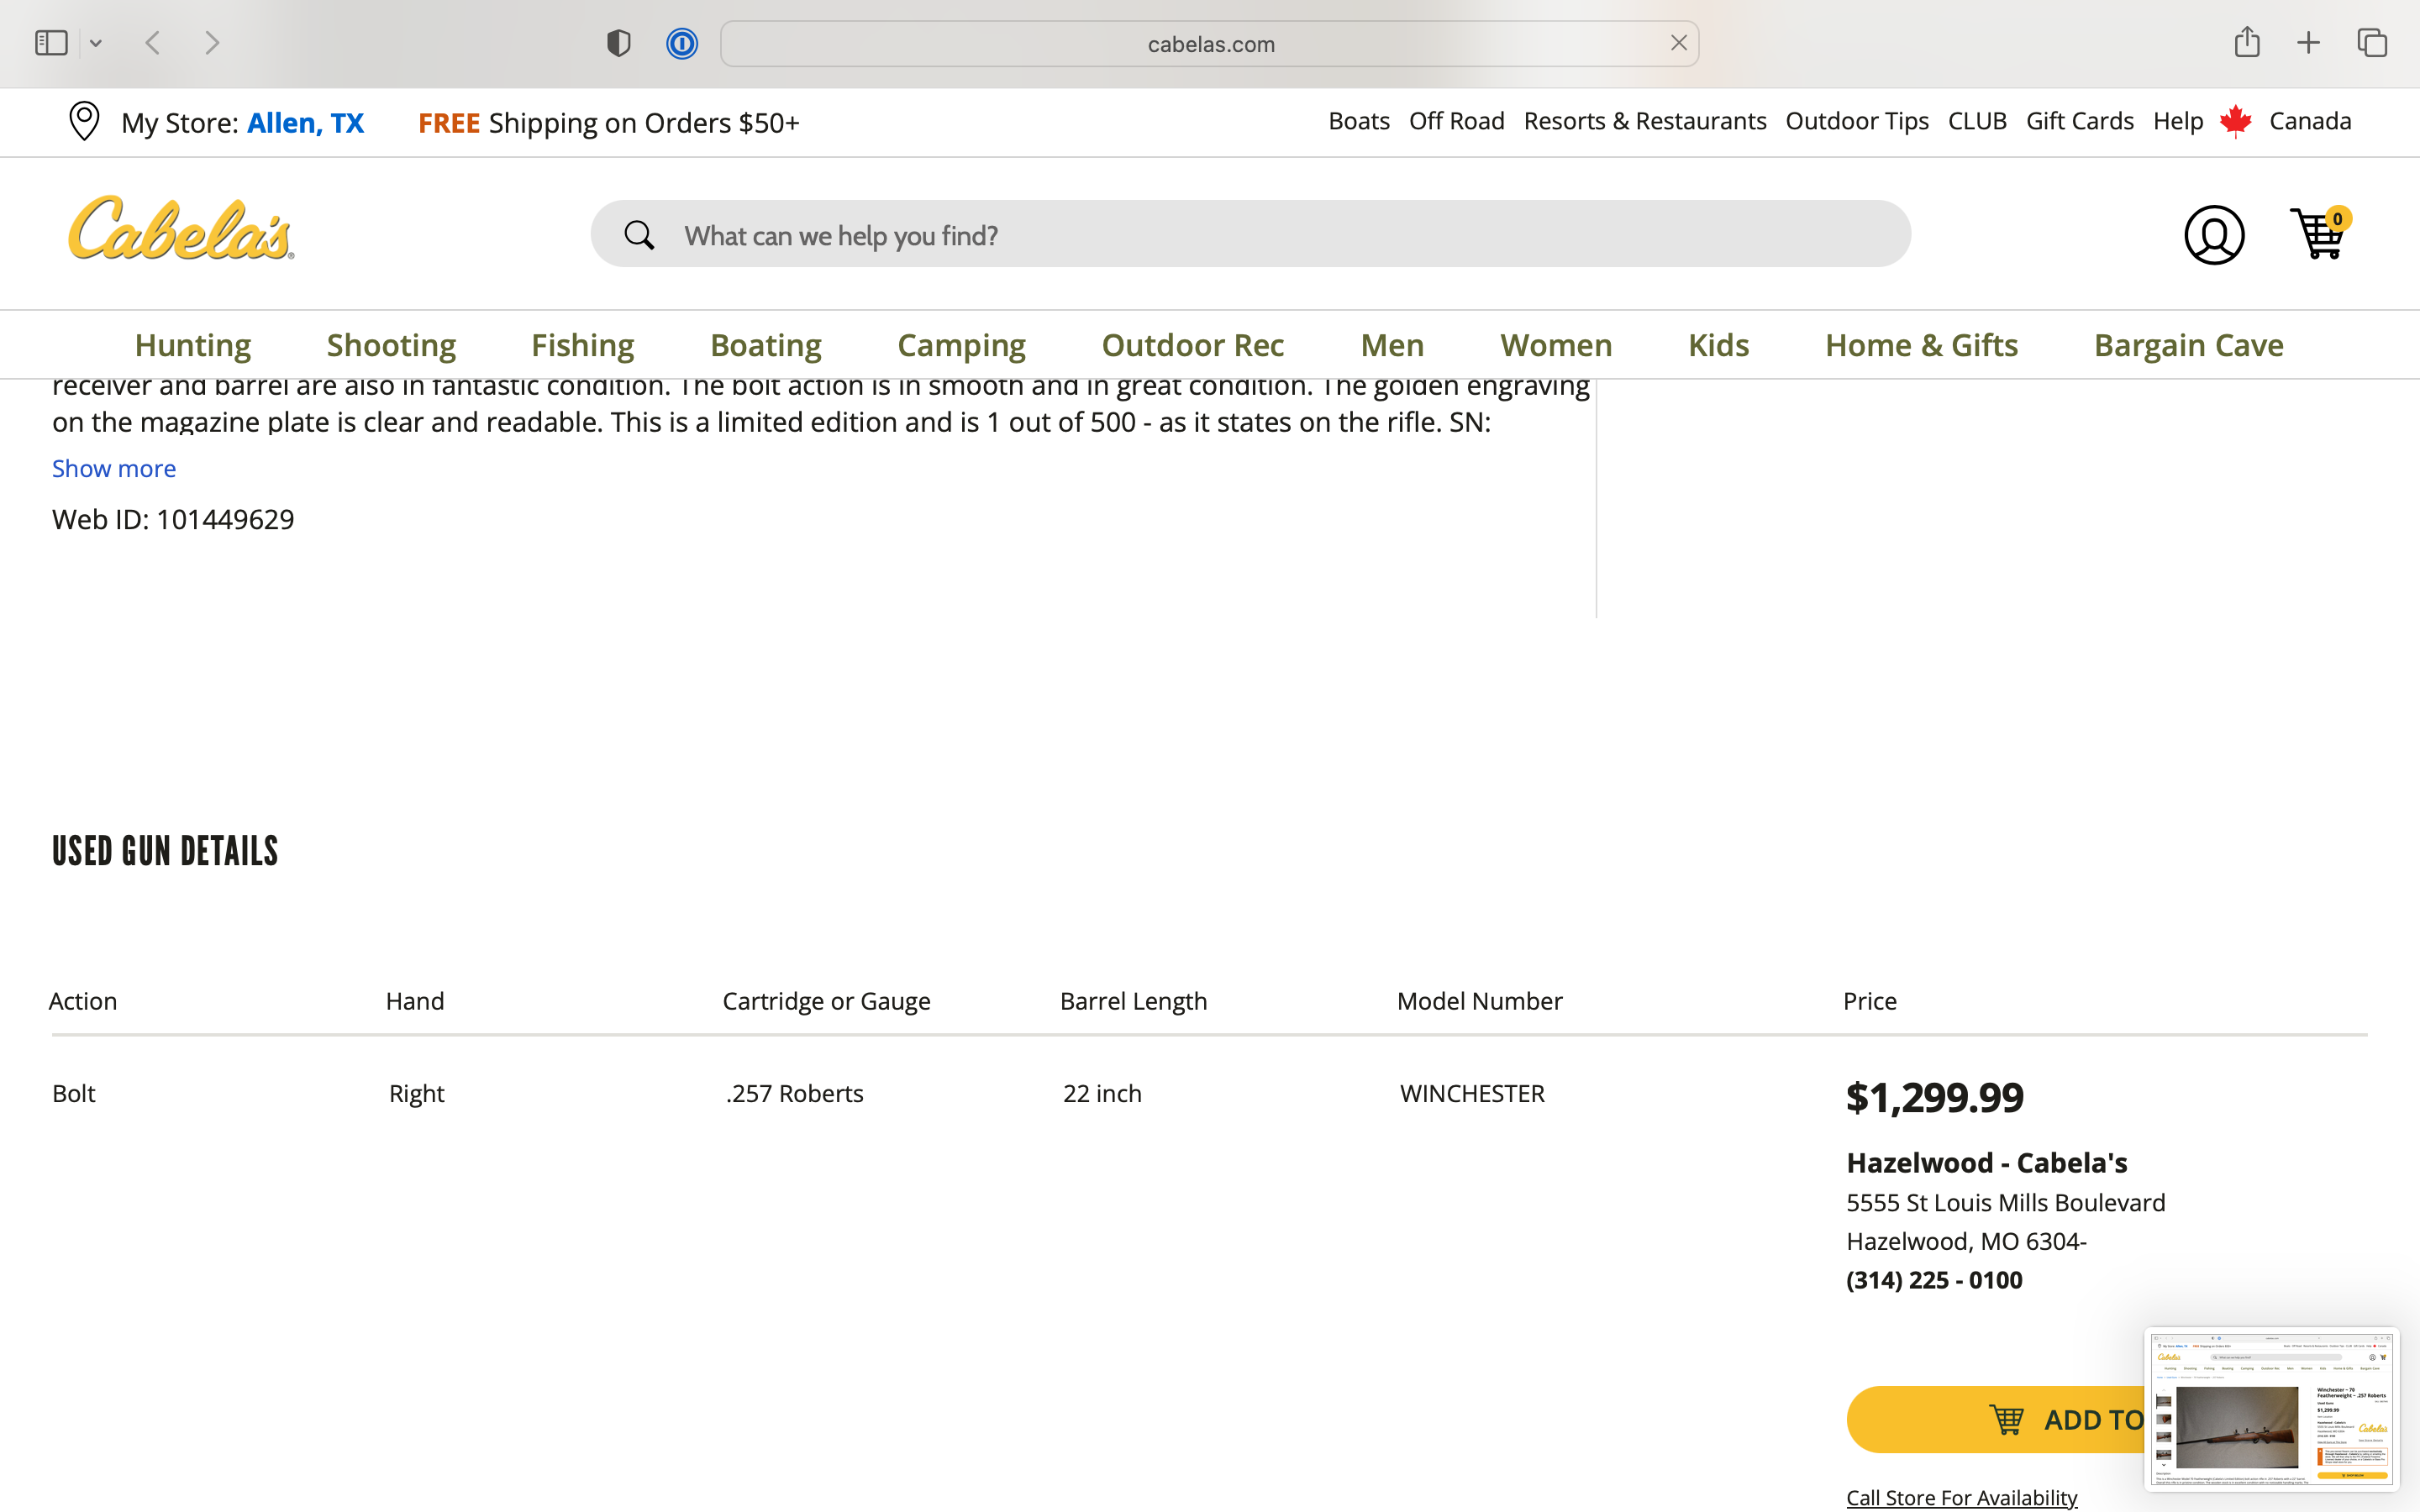This screenshot has width=2420, height=1512.
Task: Open the Women menu
Action: pyautogui.click(x=1556, y=345)
